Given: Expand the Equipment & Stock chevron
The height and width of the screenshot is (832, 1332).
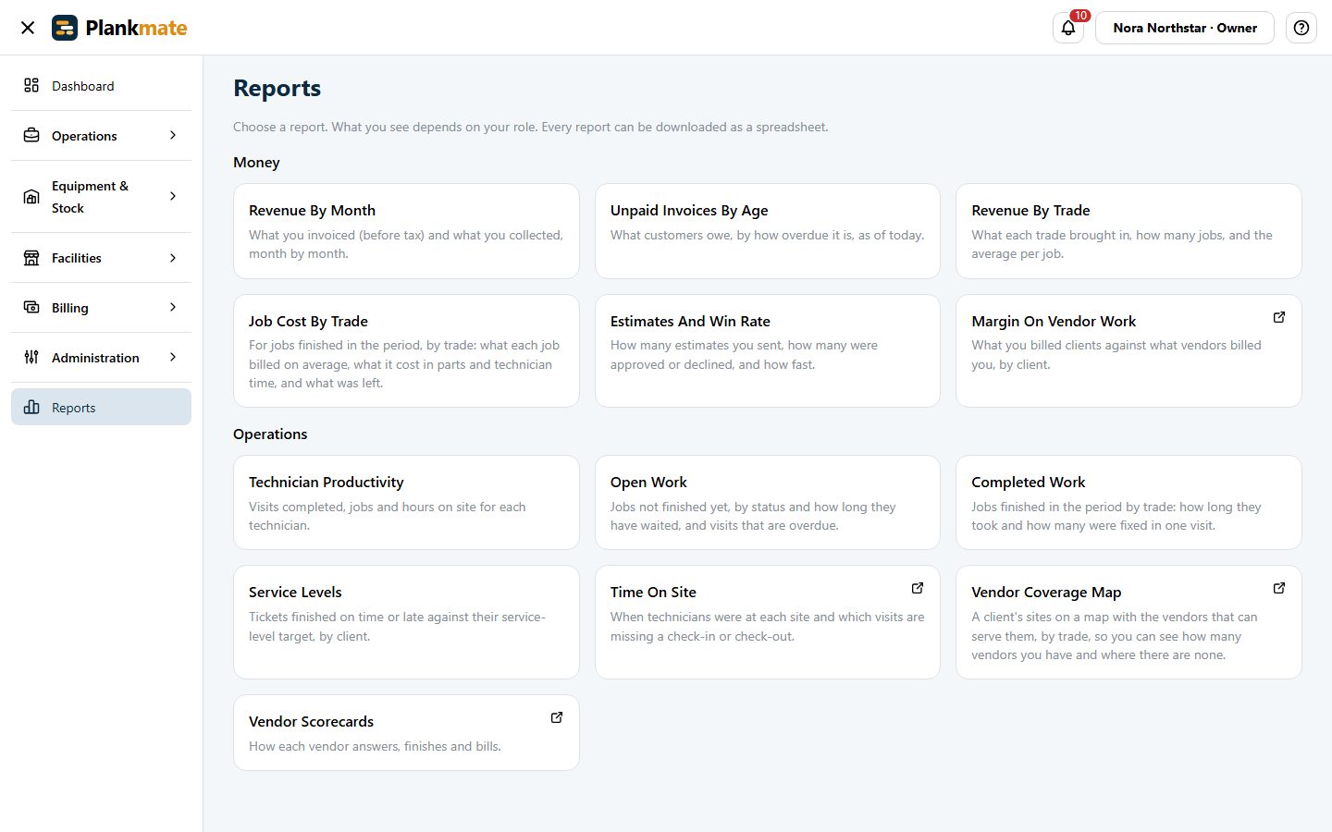Looking at the screenshot, I should point(173,196).
